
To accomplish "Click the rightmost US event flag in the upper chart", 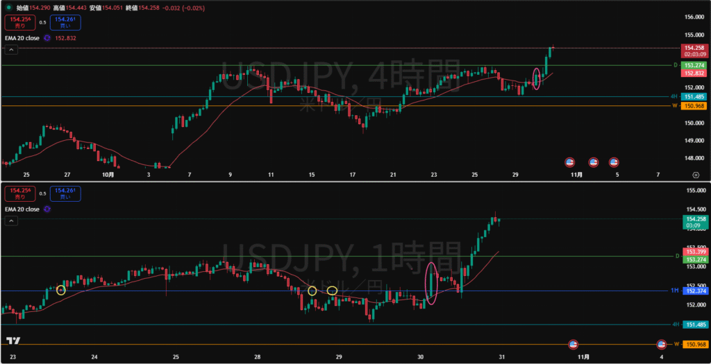I will (x=614, y=162).
